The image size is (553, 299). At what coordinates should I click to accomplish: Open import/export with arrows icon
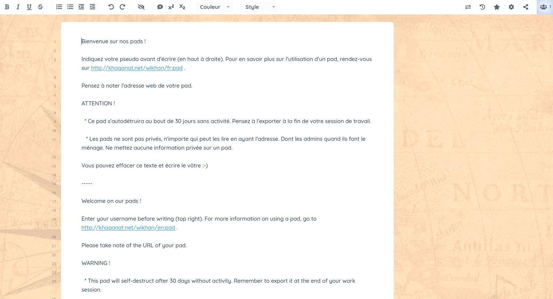(468, 7)
